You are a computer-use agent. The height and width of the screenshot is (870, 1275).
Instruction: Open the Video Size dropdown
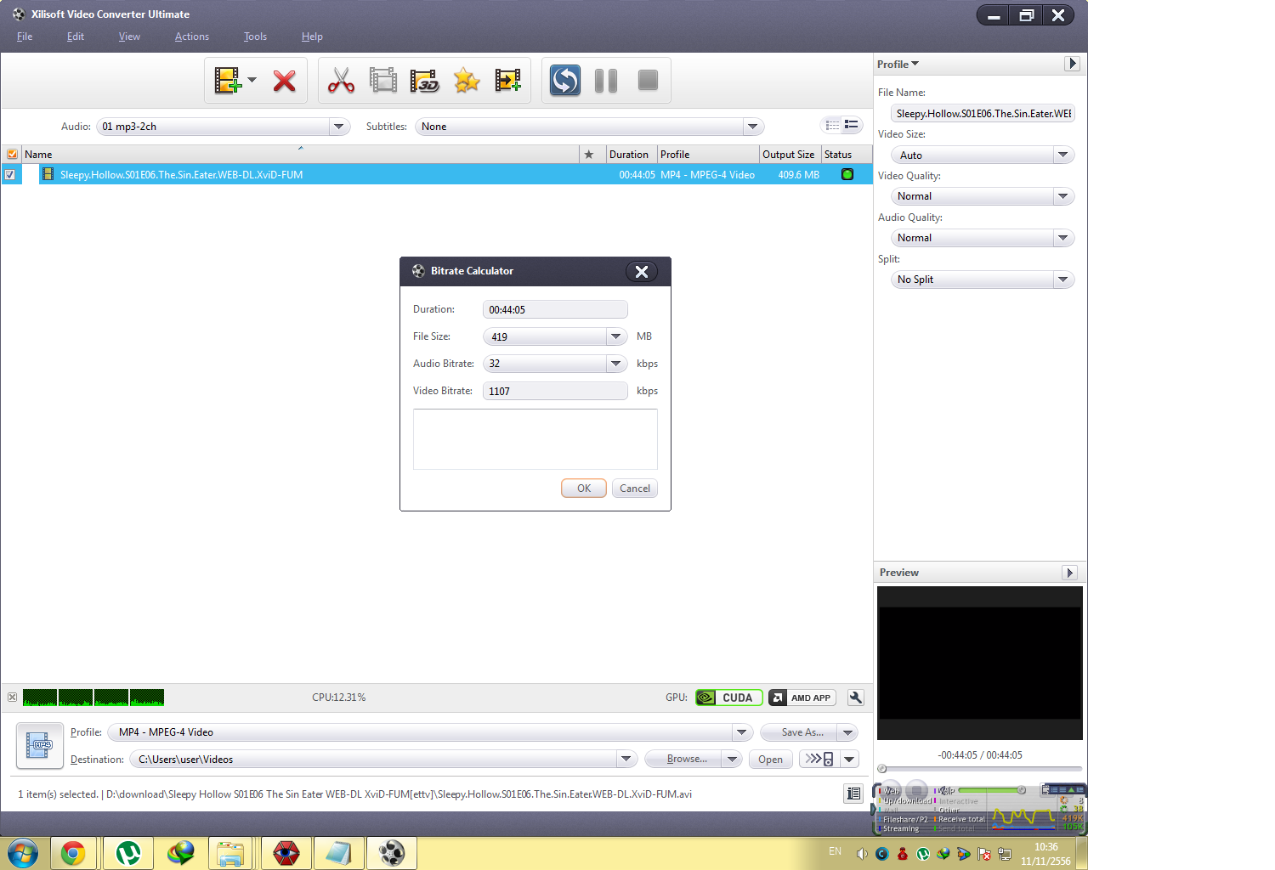click(x=1062, y=155)
